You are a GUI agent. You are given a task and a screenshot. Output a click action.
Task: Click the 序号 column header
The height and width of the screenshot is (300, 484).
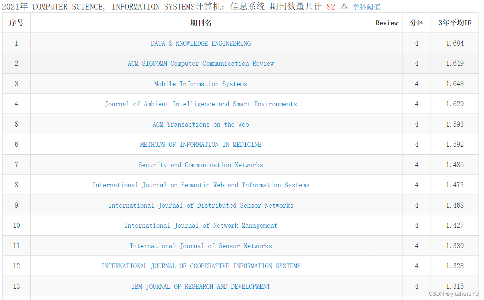(x=16, y=23)
